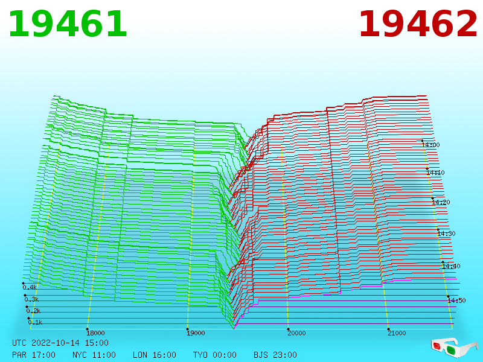Click the 14:20 time axis marker

pos(441,202)
